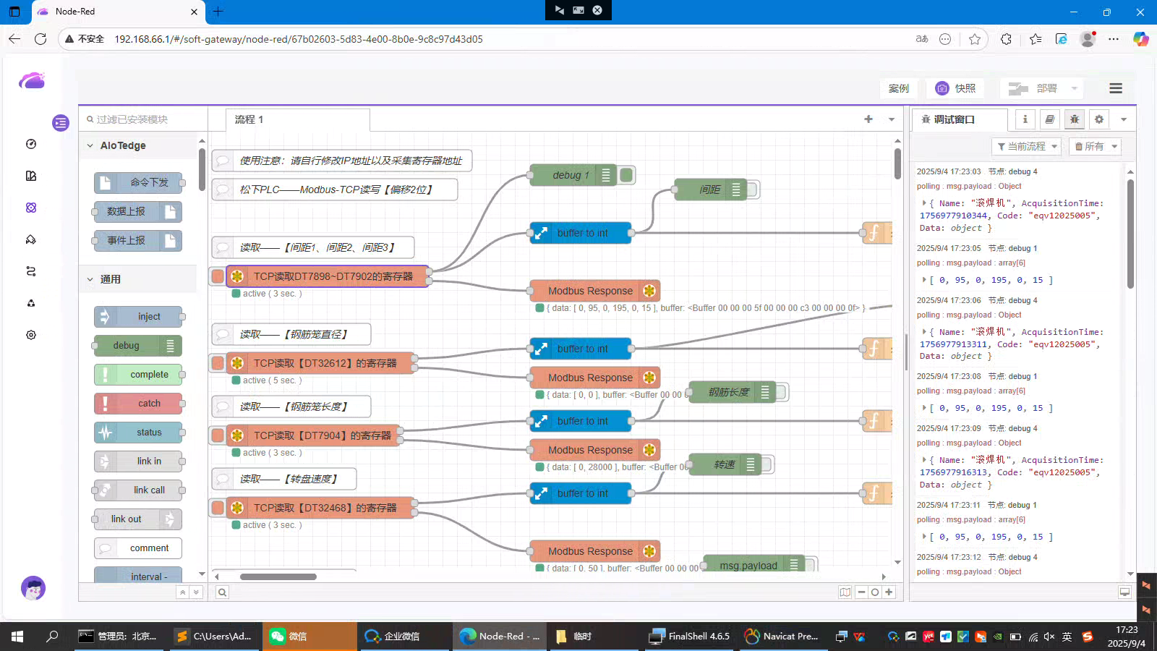Toggle the debug 1 node output button
Viewport: 1157px width, 651px height.
coord(627,175)
